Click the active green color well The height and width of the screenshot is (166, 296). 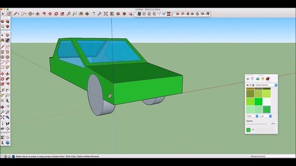[248, 130]
